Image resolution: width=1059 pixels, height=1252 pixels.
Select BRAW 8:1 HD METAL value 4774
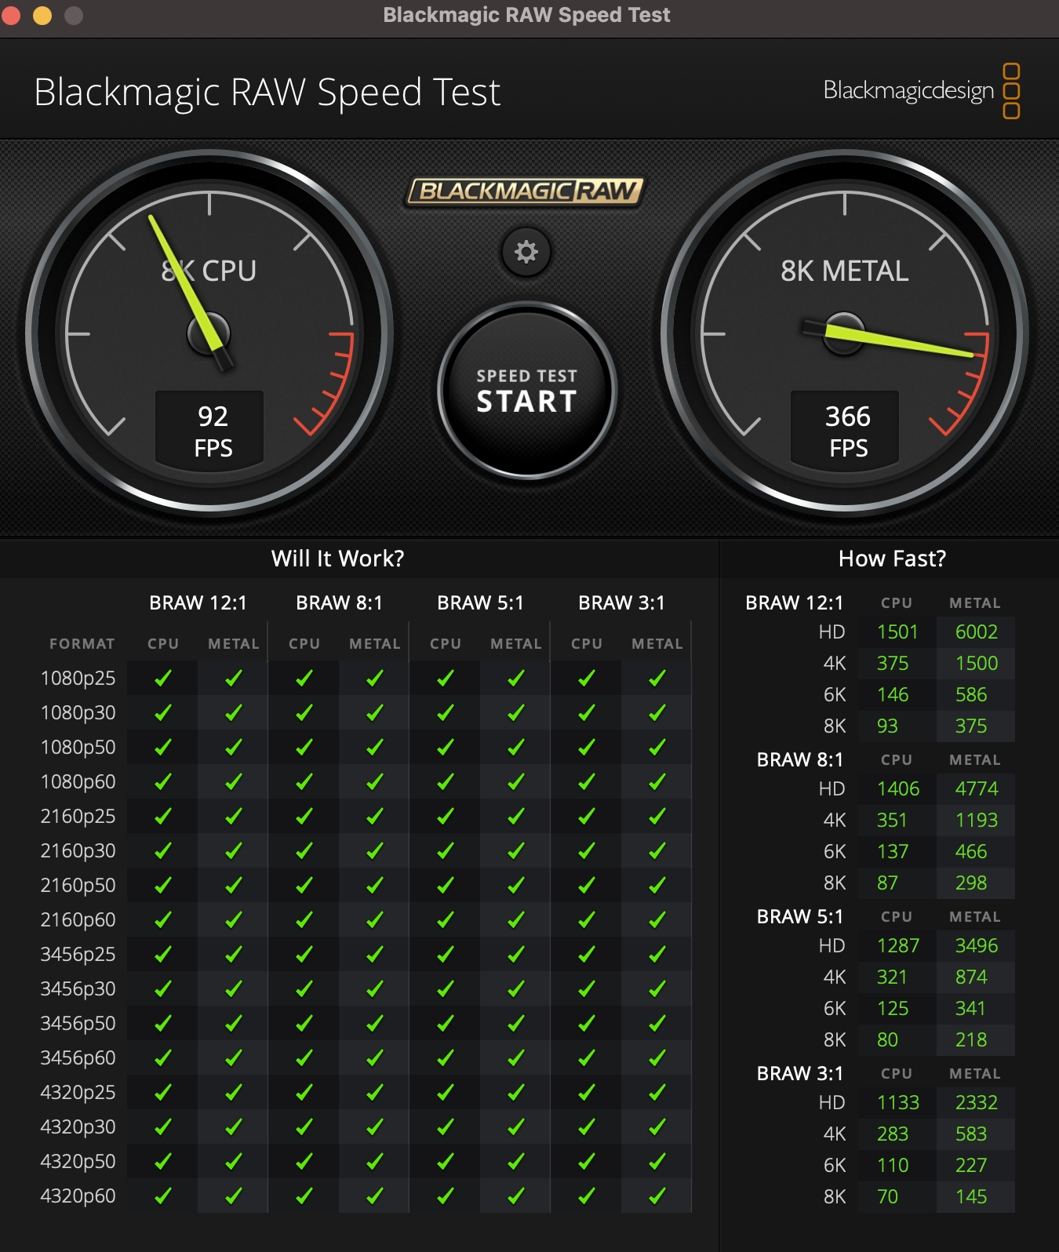[977, 789]
